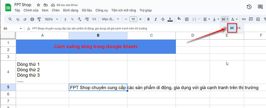Open the Định dạng menu

tap(71, 10)
